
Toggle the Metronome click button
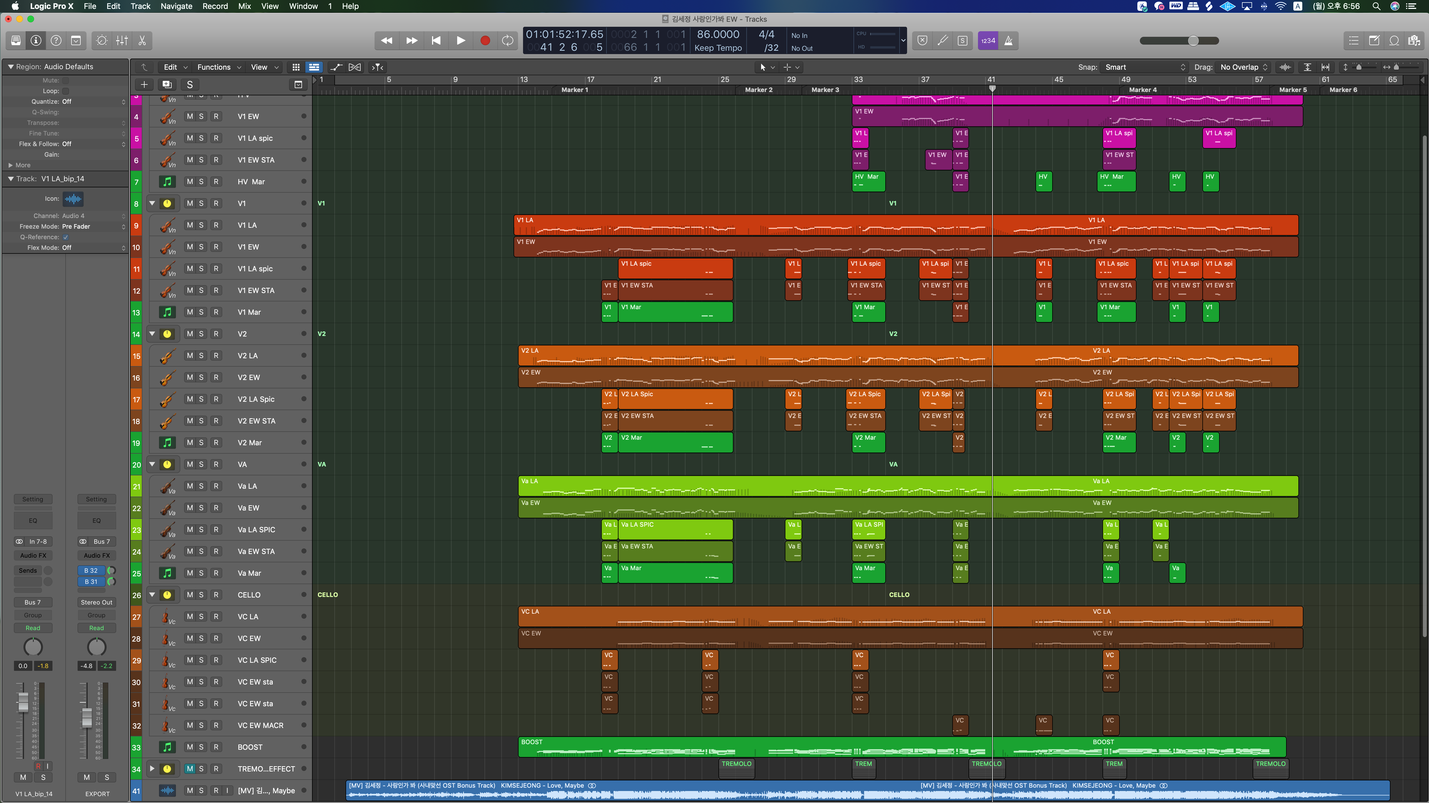[1008, 40]
